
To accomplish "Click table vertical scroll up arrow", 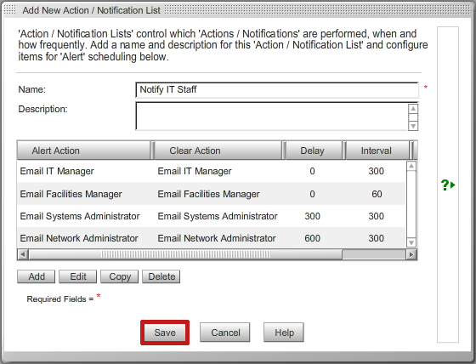I will point(411,166).
